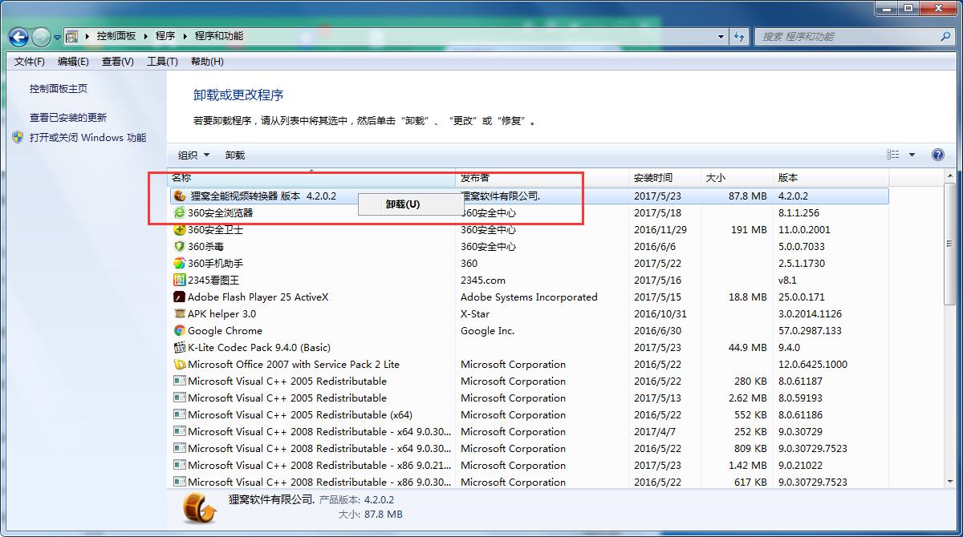Open 查看已安装的更新 link
This screenshot has height=537, width=963.
[68, 118]
